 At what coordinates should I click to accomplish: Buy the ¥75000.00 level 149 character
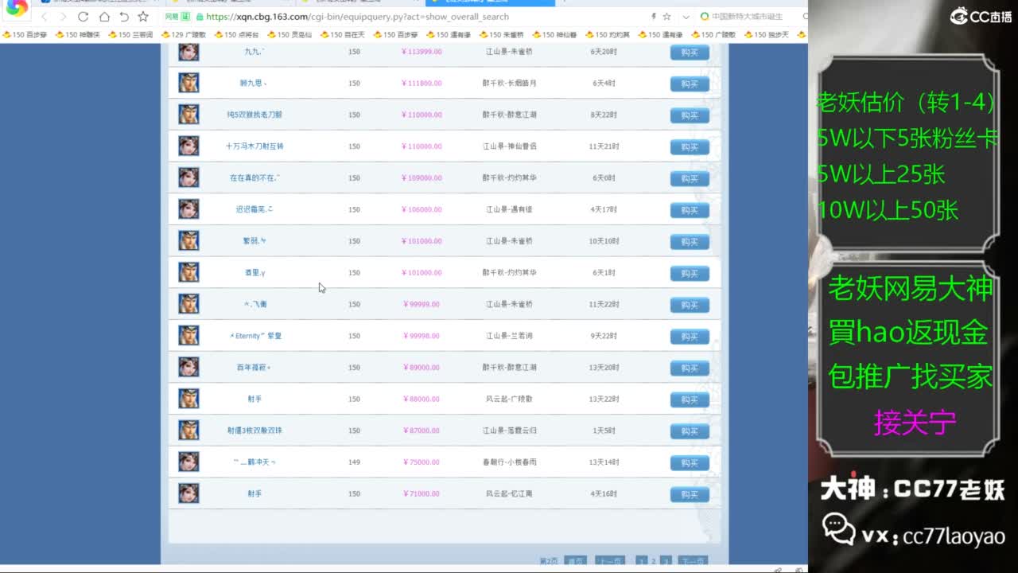(x=689, y=463)
